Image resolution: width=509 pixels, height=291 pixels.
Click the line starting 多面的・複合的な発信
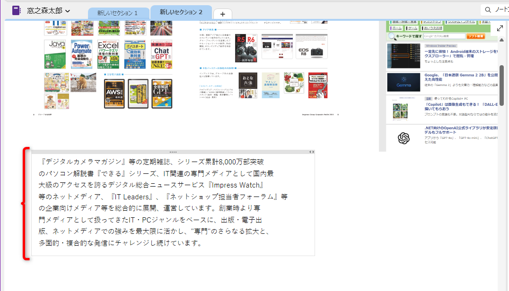tap(120, 243)
